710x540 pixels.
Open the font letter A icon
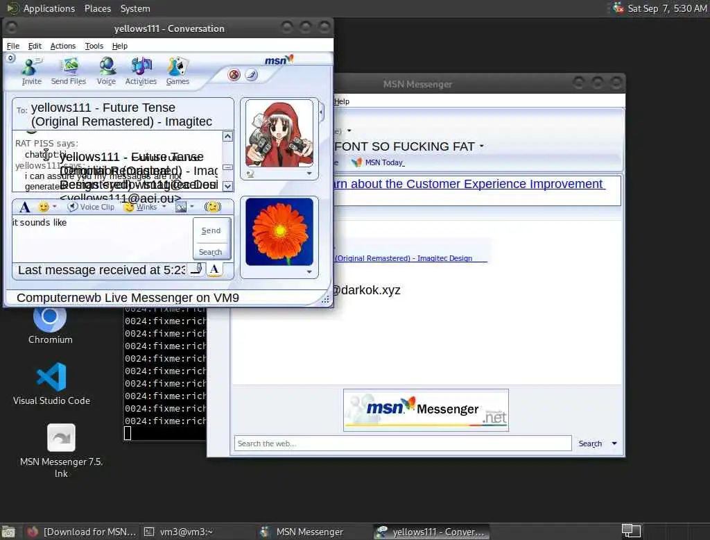pyautogui.click(x=25, y=208)
